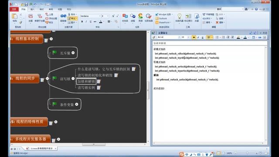Image resolution: width=279 pixels, height=157 pixels.
Task: Toggle italic in the ribbon font group
Action: coord(86,21)
